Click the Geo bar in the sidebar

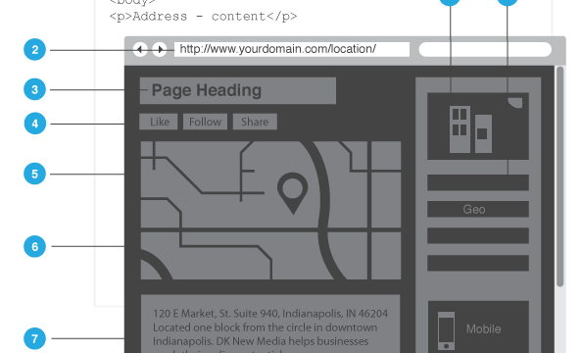click(478, 209)
